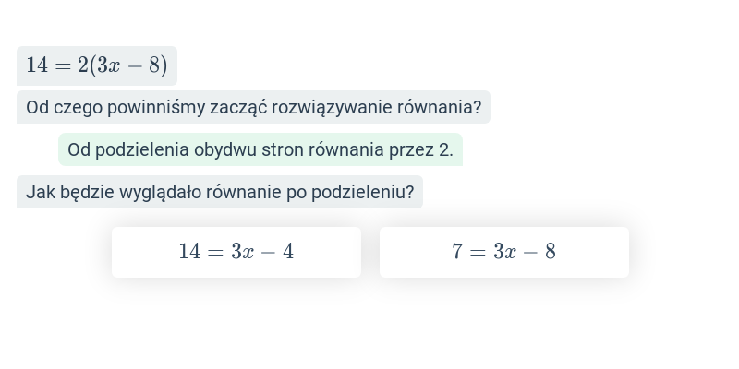739x369 pixels.
Task: Click the equation bubble 14 = 2(3x − 8)
Action: [97, 65]
